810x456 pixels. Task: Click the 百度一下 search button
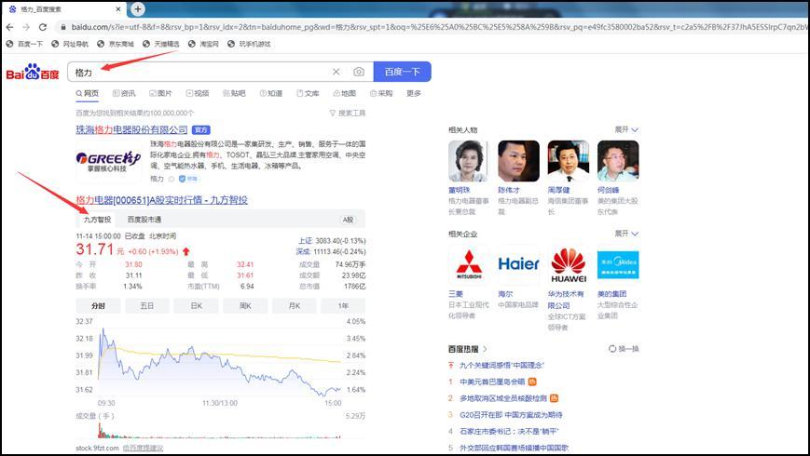click(402, 72)
